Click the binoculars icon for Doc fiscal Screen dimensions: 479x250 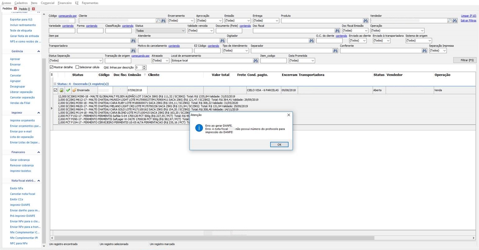(337, 31)
